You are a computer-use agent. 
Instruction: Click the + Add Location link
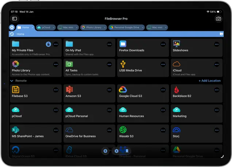(209, 81)
